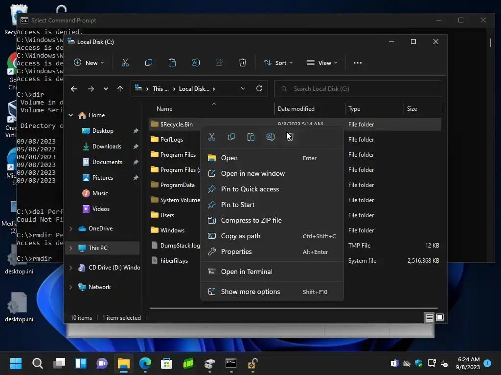This screenshot has height=375, width=501.
Task: Click Rename icon in the context menu
Action: [x=270, y=137]
